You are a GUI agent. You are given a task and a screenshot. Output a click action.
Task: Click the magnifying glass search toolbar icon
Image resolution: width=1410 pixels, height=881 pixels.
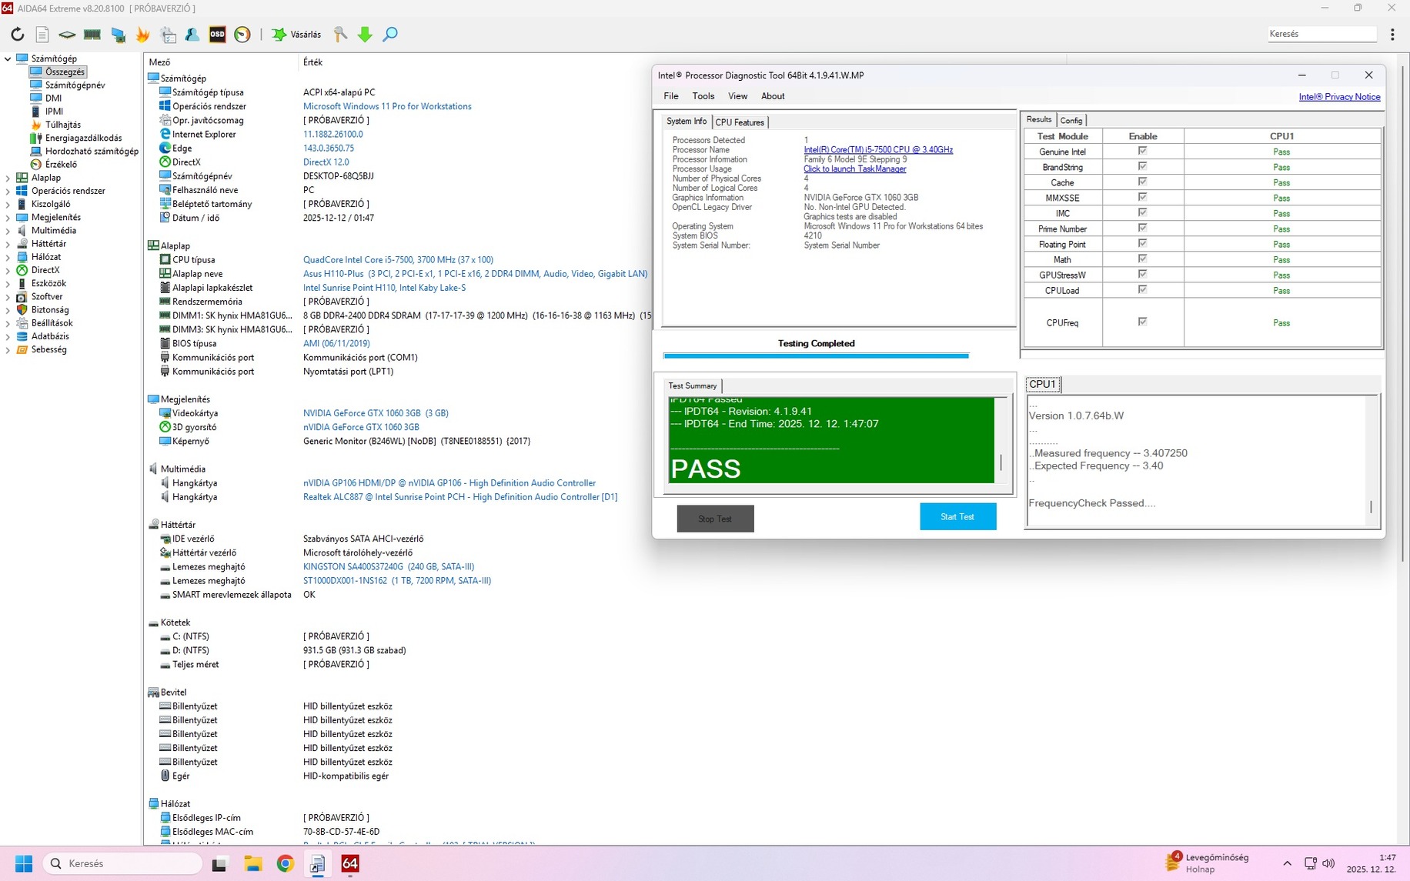[x=390, y=35]
